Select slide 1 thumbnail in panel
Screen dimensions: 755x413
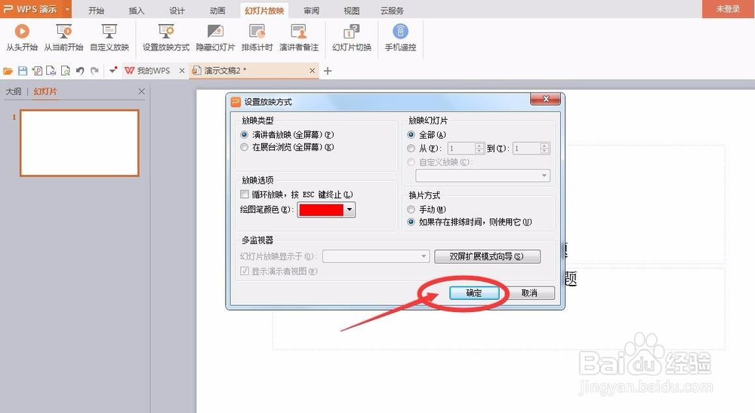[79, 142]
